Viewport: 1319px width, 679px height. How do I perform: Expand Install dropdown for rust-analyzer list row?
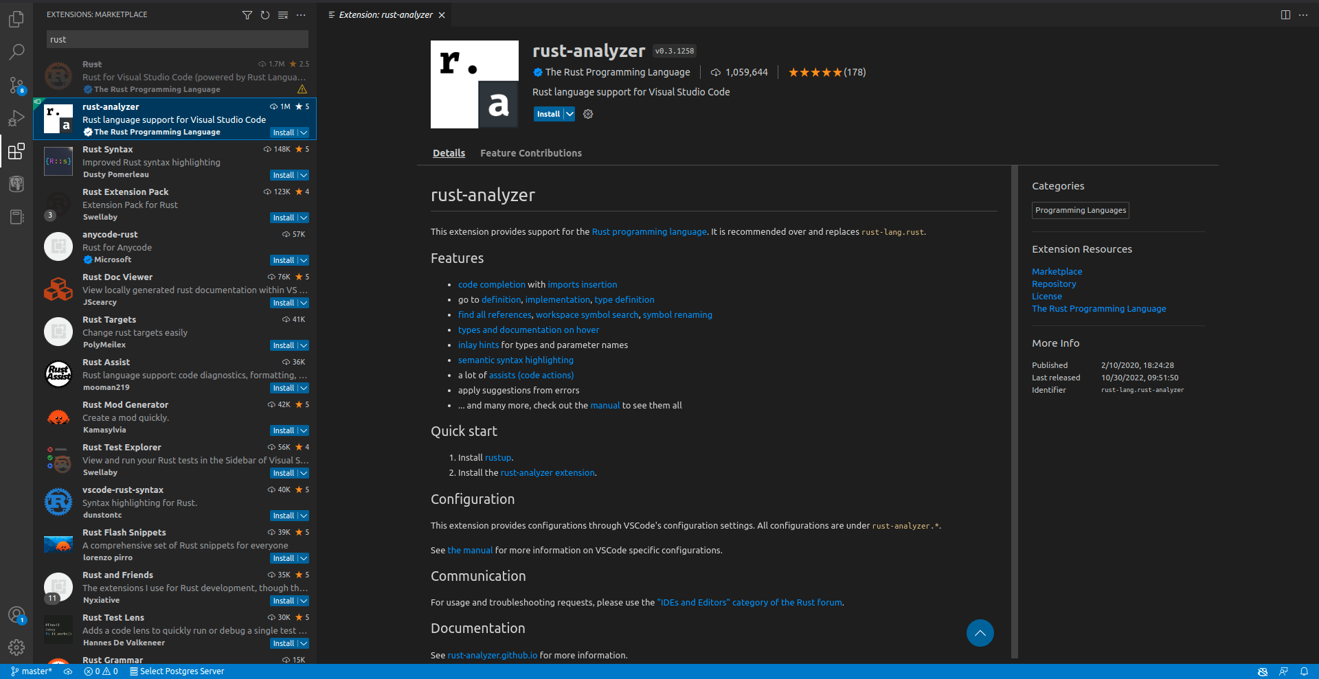pos(304,133)
